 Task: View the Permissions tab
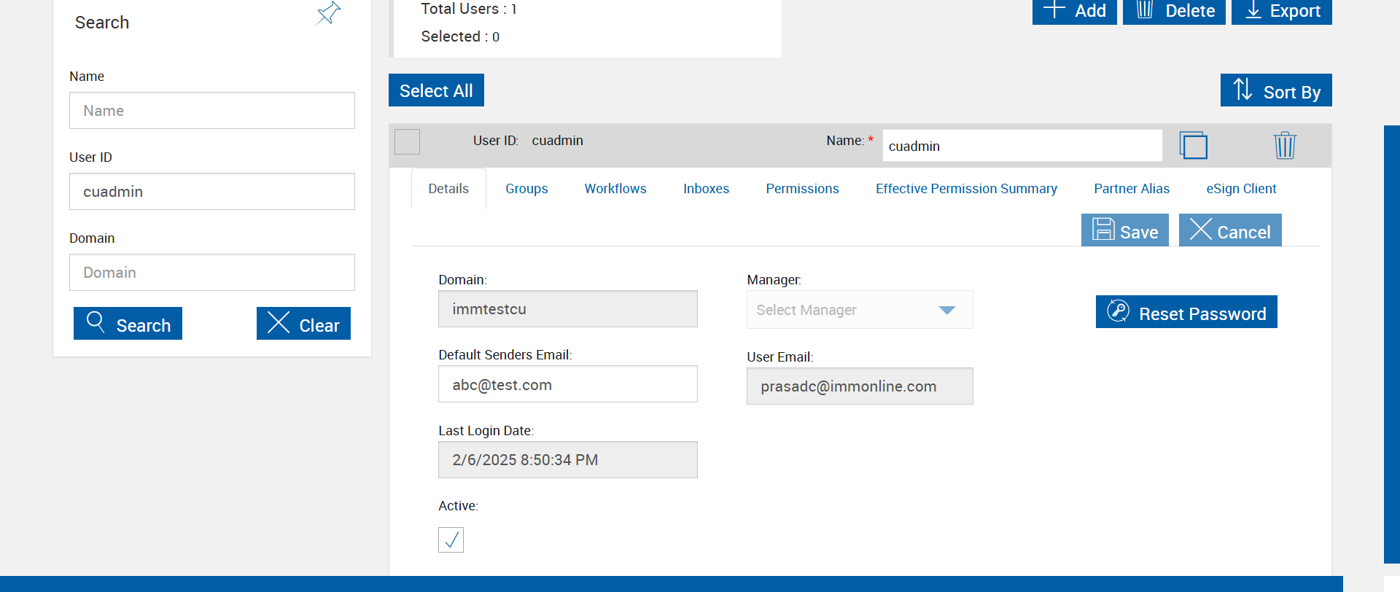coord(802,189)
